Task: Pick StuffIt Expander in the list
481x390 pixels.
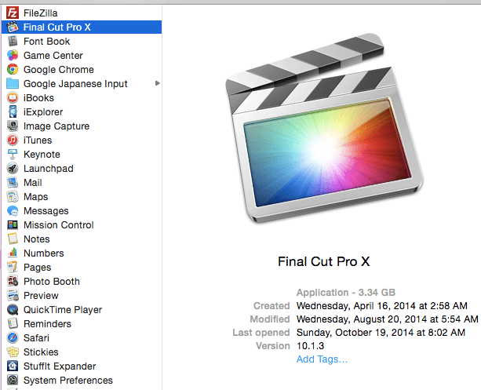Action: pos(60,366)
